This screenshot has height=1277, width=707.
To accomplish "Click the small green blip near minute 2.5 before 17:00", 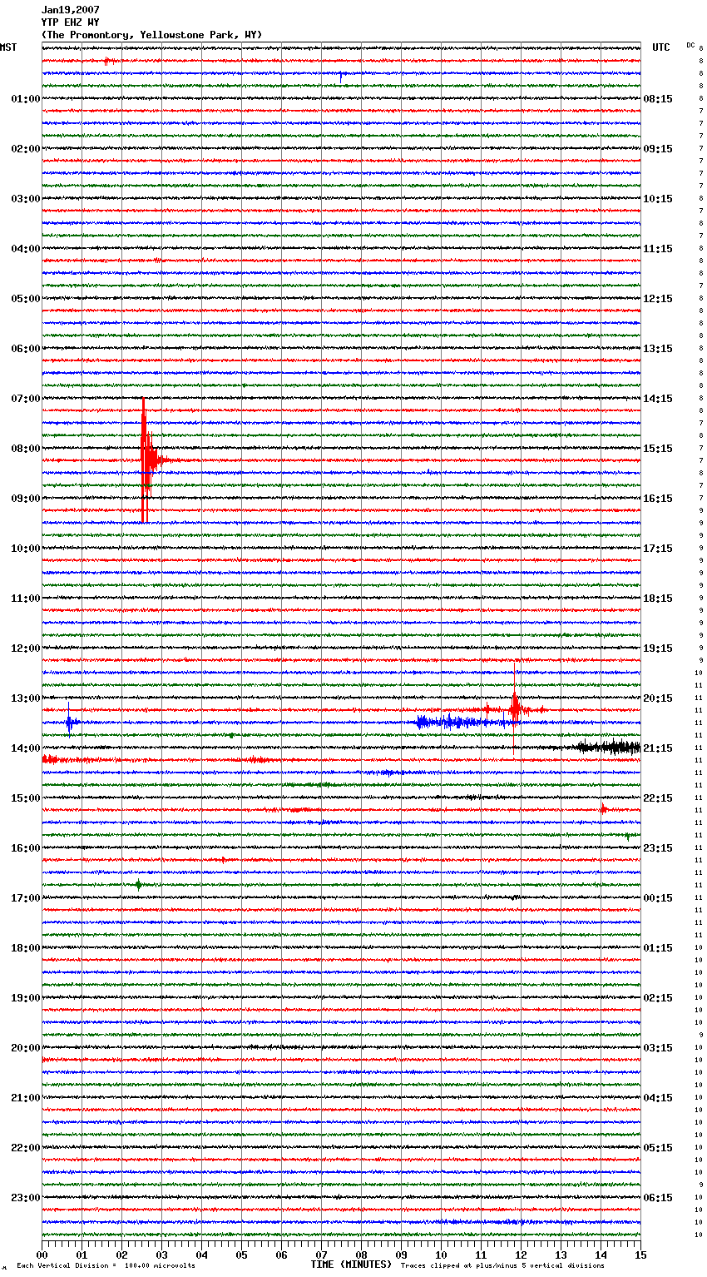I will click(x=138, y=885).
